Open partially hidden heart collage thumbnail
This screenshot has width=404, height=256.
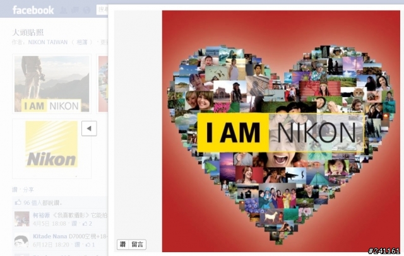coord(102,84)
